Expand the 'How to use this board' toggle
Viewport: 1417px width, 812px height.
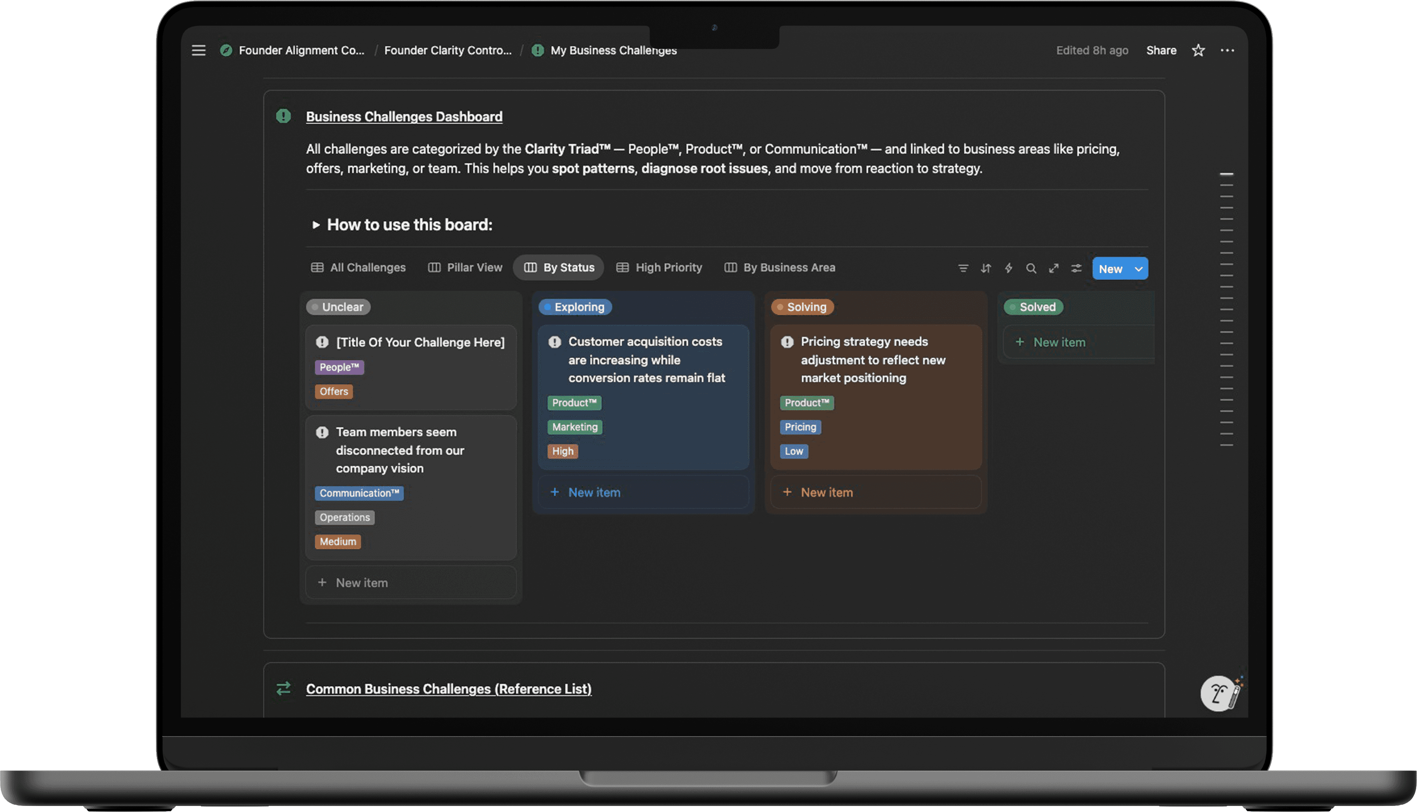click(x=316, y=225)
